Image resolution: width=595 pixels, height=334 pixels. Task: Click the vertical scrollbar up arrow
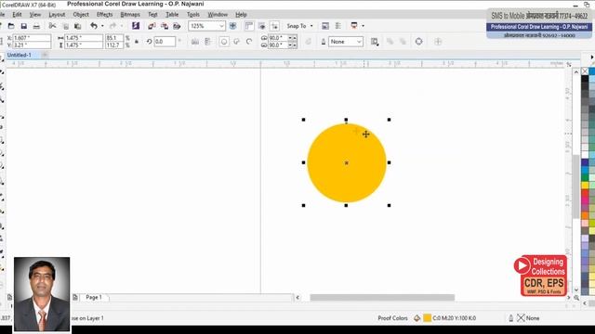pos(576,72)
